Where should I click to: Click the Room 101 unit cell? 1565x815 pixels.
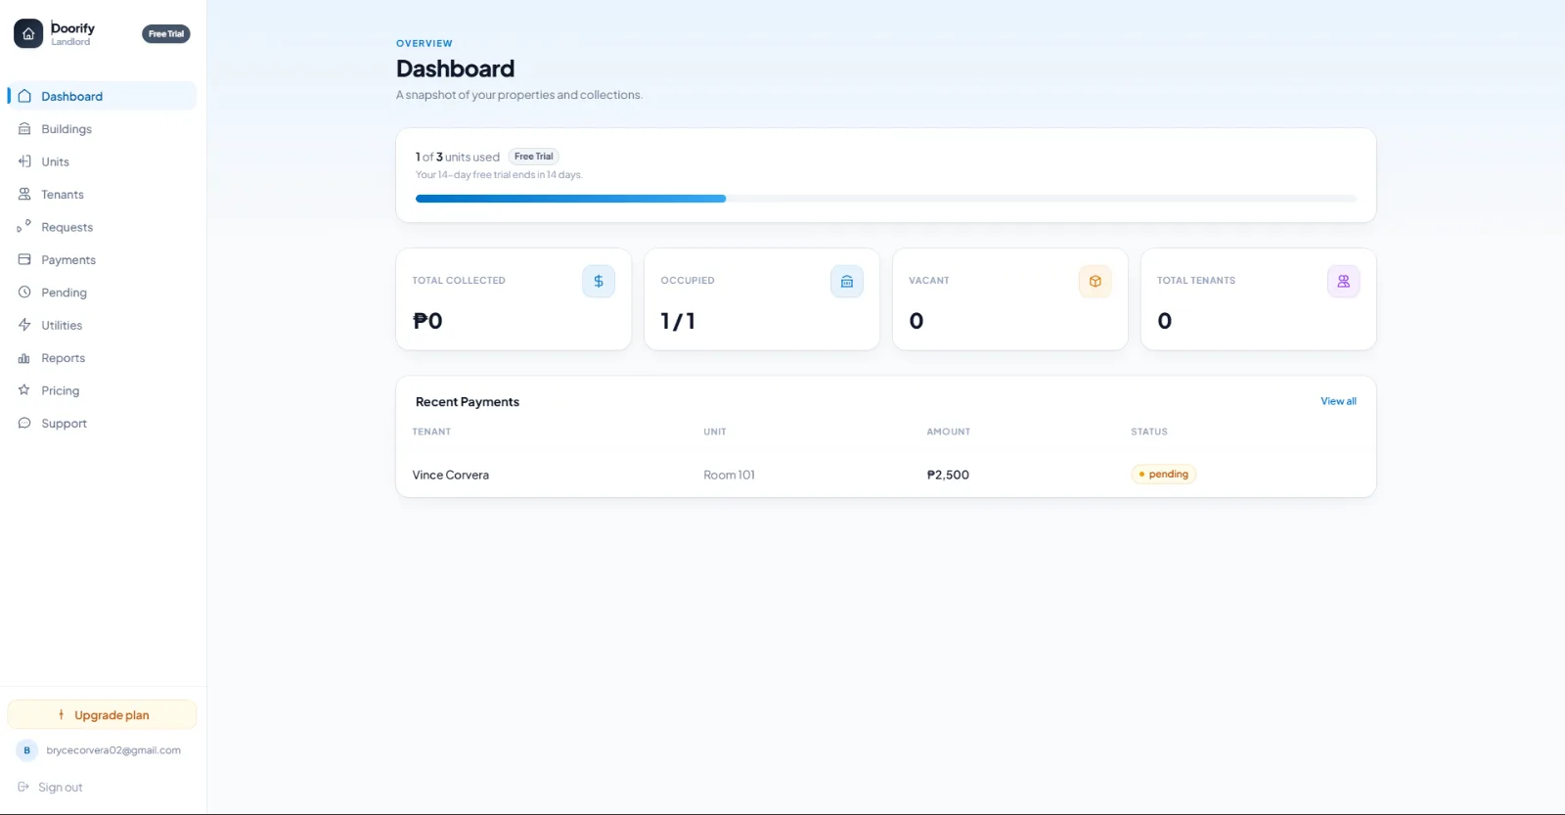click(x=729, y=475)
